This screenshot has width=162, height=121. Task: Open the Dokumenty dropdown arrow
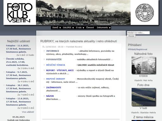coord(110,28)
